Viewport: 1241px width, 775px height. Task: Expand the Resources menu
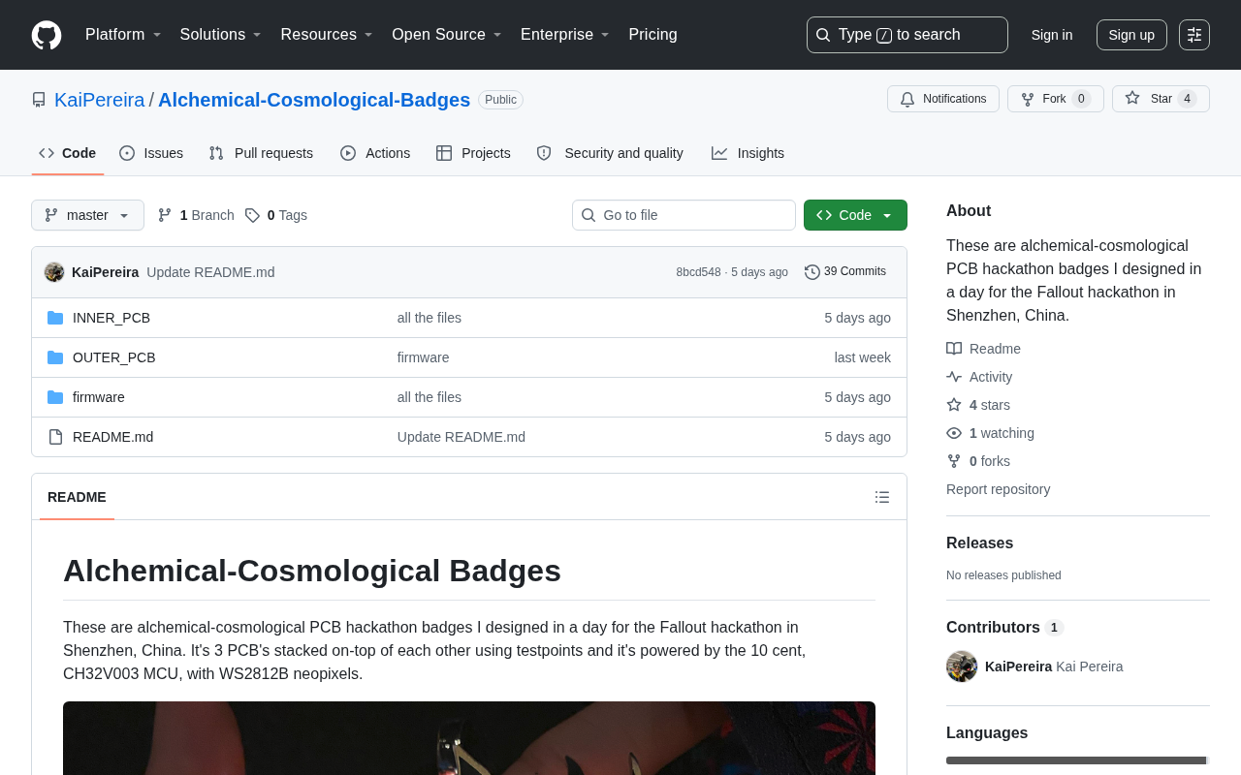coord(327,35)
